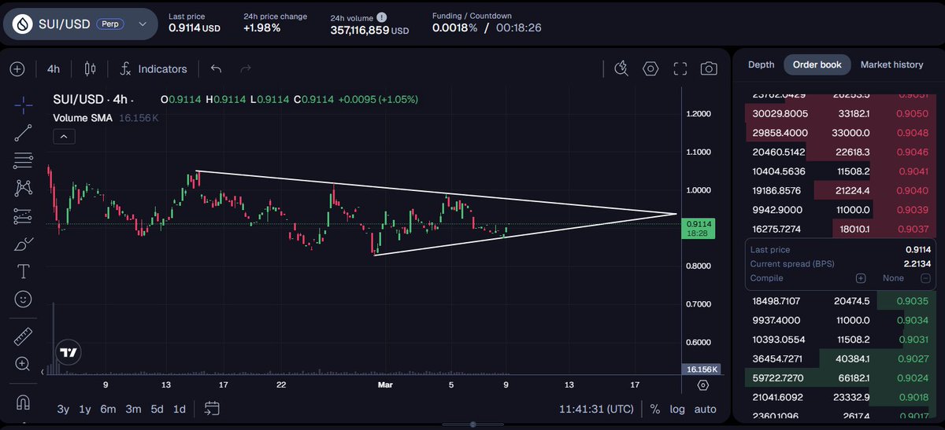Viewport: 945px width, 430px height.
Task: Decrease order book Compile grouping with minus
Action: pos(925,278)
